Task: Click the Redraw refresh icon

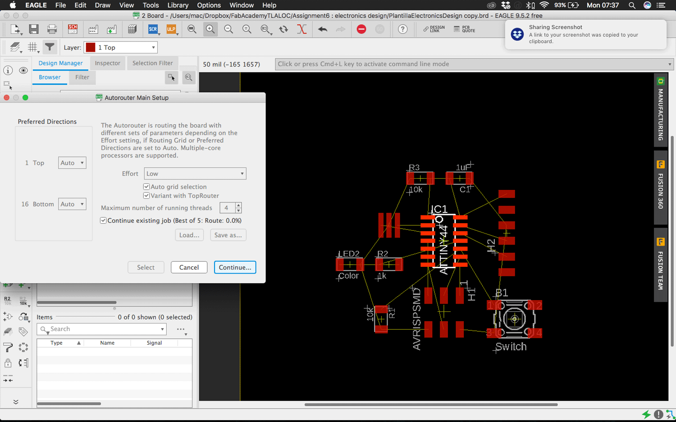Action: 283,29
